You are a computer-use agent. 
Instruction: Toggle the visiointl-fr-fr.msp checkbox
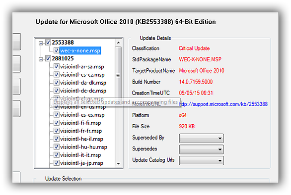(x=57, y=131)
